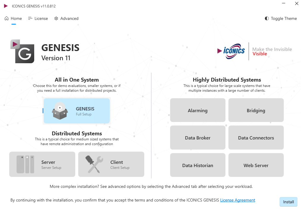Viewport: 301px width, 211px height.
Task: Choose the Data Broker tile
Action: (198, 138)
